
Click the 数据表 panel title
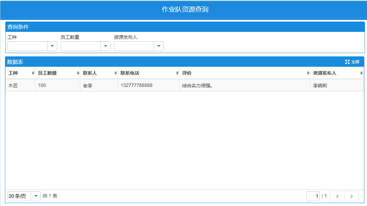(x=15, y=62)
